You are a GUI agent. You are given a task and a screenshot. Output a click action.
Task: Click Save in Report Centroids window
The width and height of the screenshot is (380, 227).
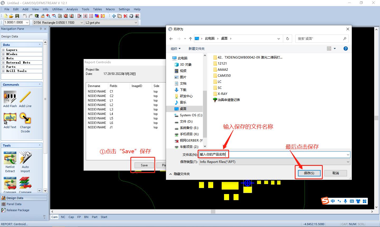click(x=144, y=165)
